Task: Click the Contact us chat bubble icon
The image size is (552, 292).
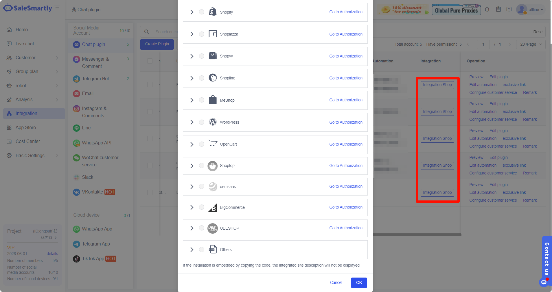Action: [x=544, y=282]
